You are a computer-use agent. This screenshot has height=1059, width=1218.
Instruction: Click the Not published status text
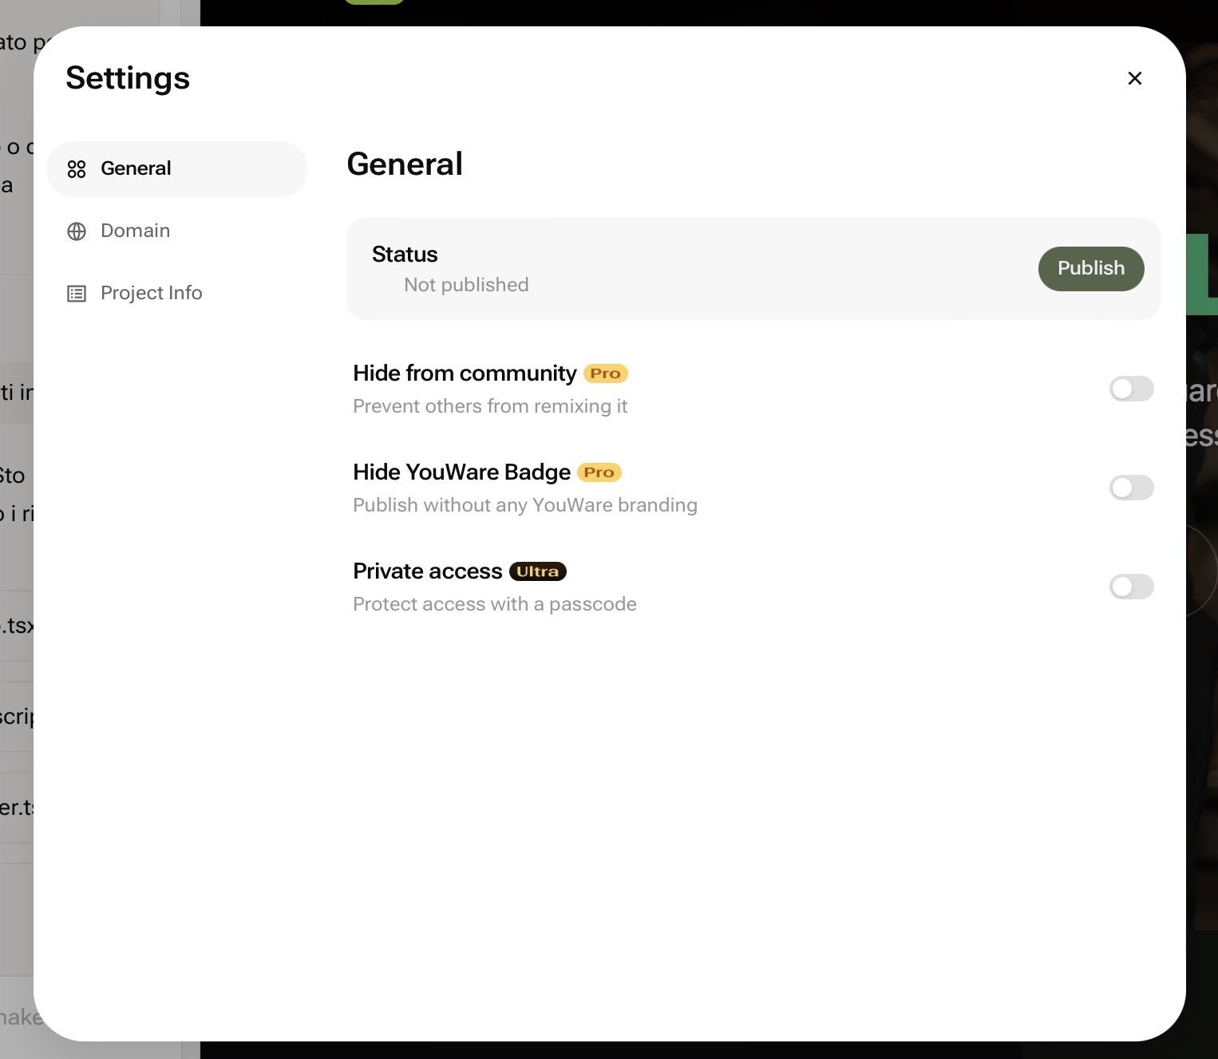click(466, 285)
